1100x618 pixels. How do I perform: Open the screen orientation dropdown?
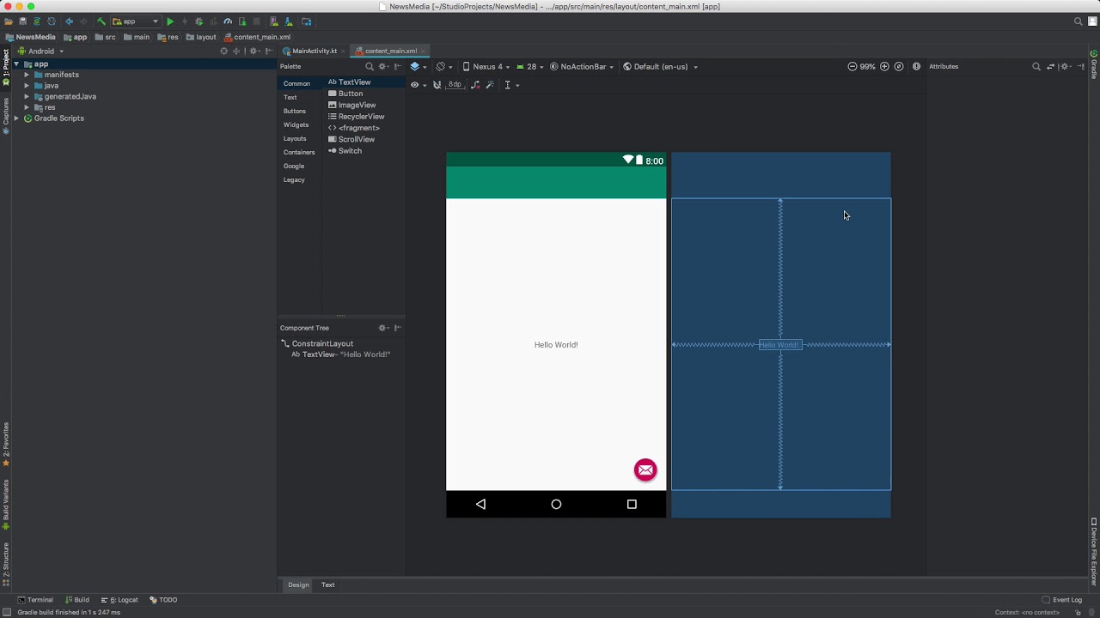coord(444,67)
